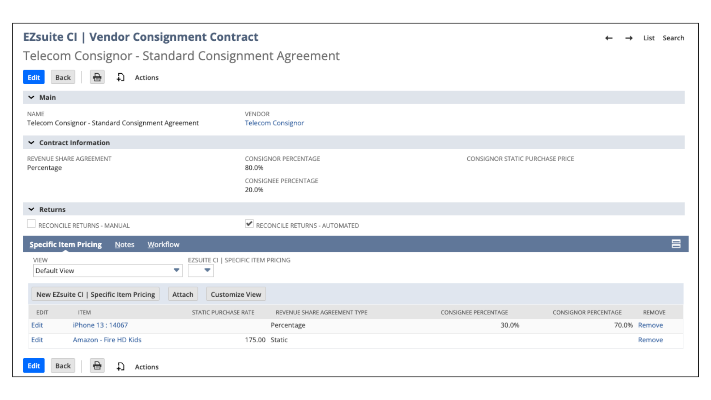The image size is (711, 400).
Task: Switch to the Workflow tab
Action: click(x=163, y=244)
